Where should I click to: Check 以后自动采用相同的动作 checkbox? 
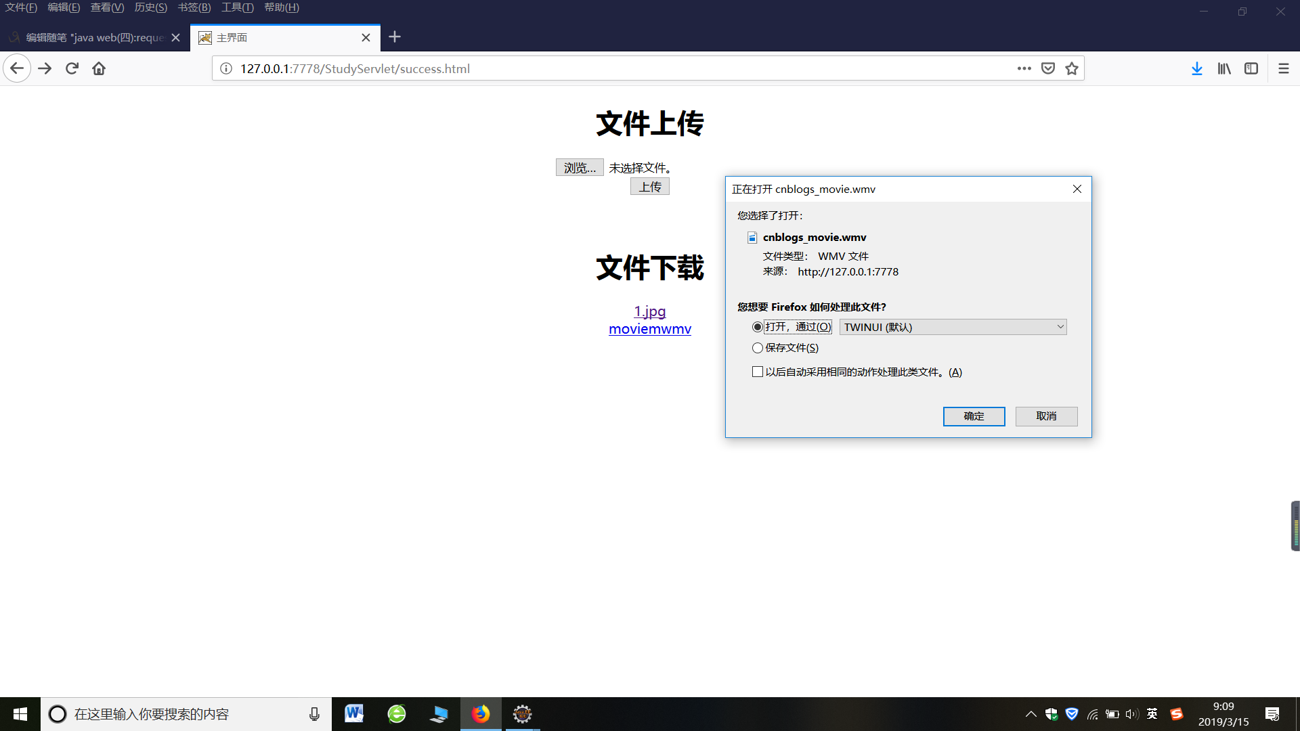click(x=758, y=372)
